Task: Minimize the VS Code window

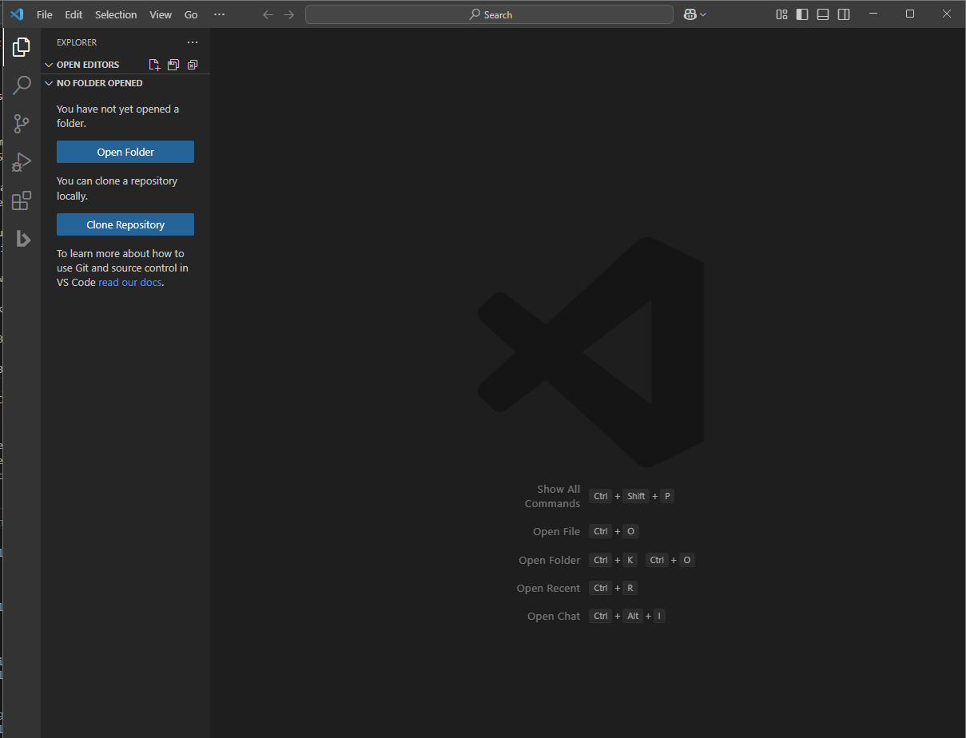Action: (x=873, y=14)
